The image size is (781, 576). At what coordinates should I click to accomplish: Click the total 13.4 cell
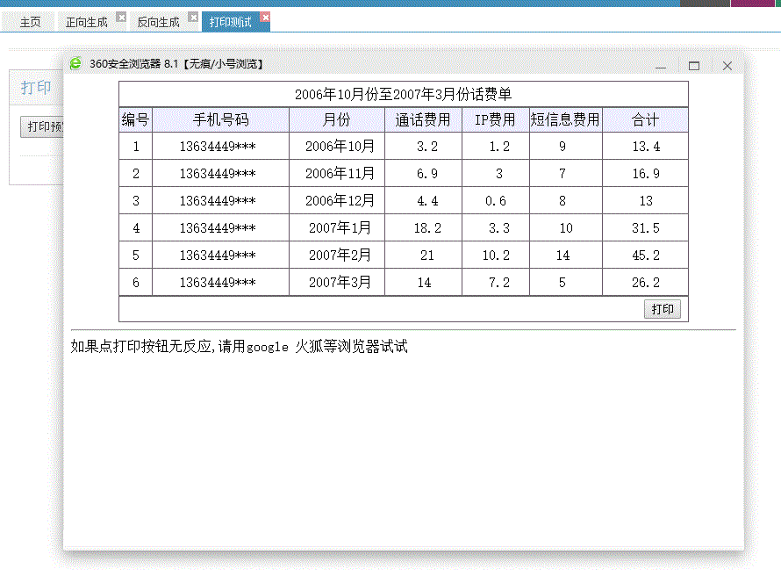(x=646, y=146)
